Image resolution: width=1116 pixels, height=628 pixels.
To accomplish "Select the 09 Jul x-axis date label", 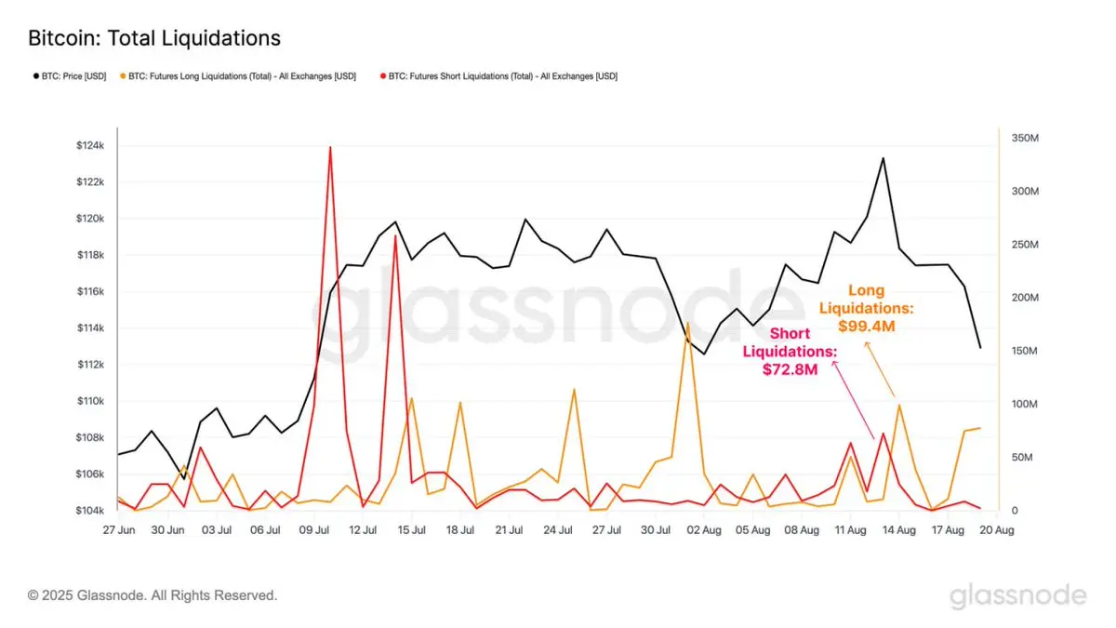I will (315, 530).
